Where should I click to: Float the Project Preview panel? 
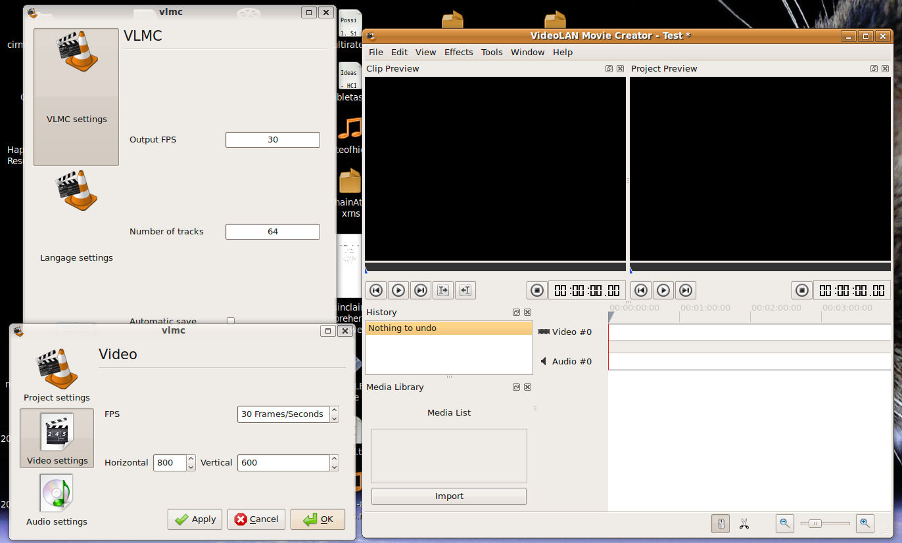click(874, 69)
